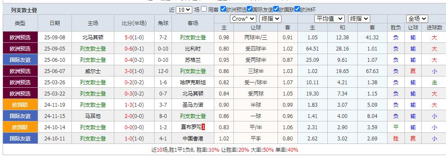Open the 终指 dropdown beside Crow*
446x156 pixels.
pos(270,19)
